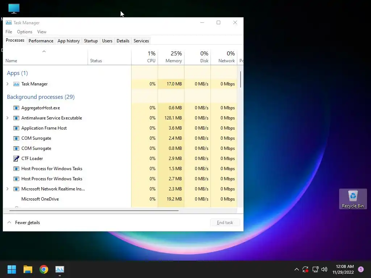The image size is (371, 278).
Task: Open the clock showing 12:08 AM
Action: pyautogui.click(x=343, y=269)
